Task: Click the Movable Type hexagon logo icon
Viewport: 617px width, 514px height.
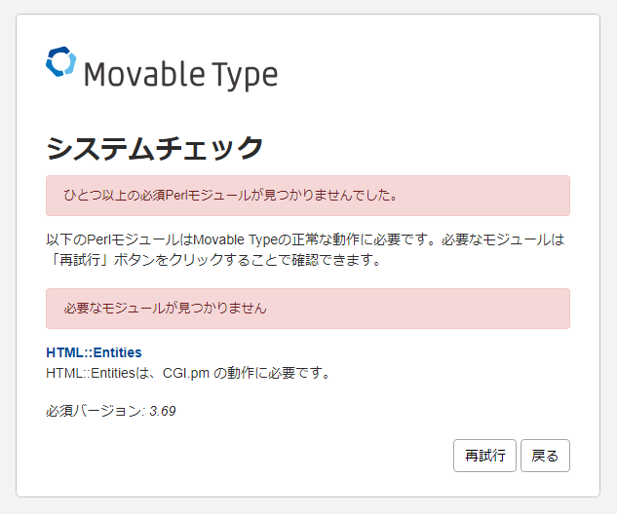Action: pyautogui.click(x=60, y=61)
